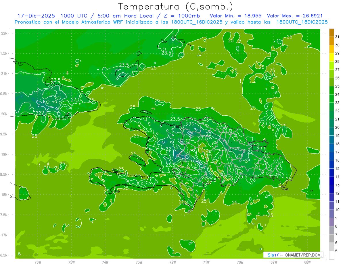Viewport: 345px width, 266px height.
Task: Pick the yellow legend swatch between 28 and 29
Action: 332,57
